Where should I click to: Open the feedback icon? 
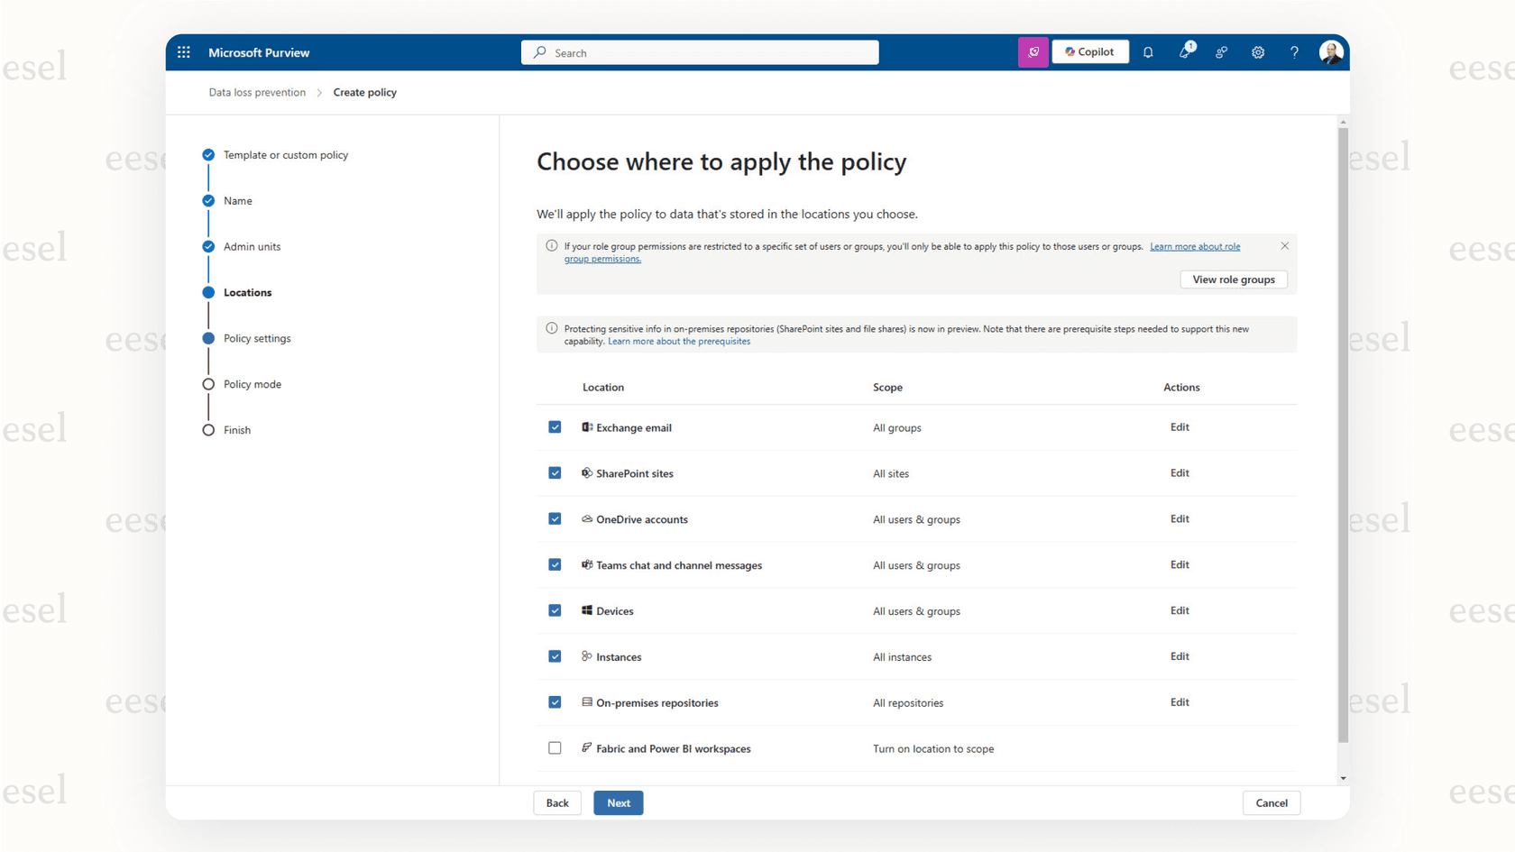click(x=1221, y=52)
